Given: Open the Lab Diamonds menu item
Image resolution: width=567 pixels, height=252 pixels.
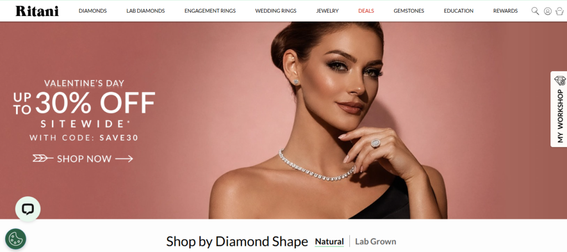Looking at the screenshot, I should [146, 11].
